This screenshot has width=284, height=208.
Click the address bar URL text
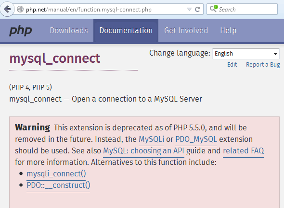click(x=89, y=10)
